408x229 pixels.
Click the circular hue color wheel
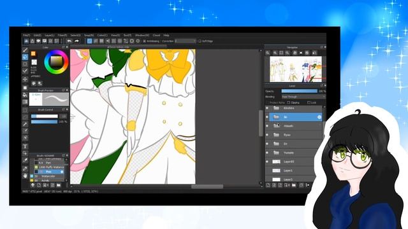[x=56, y=62]
